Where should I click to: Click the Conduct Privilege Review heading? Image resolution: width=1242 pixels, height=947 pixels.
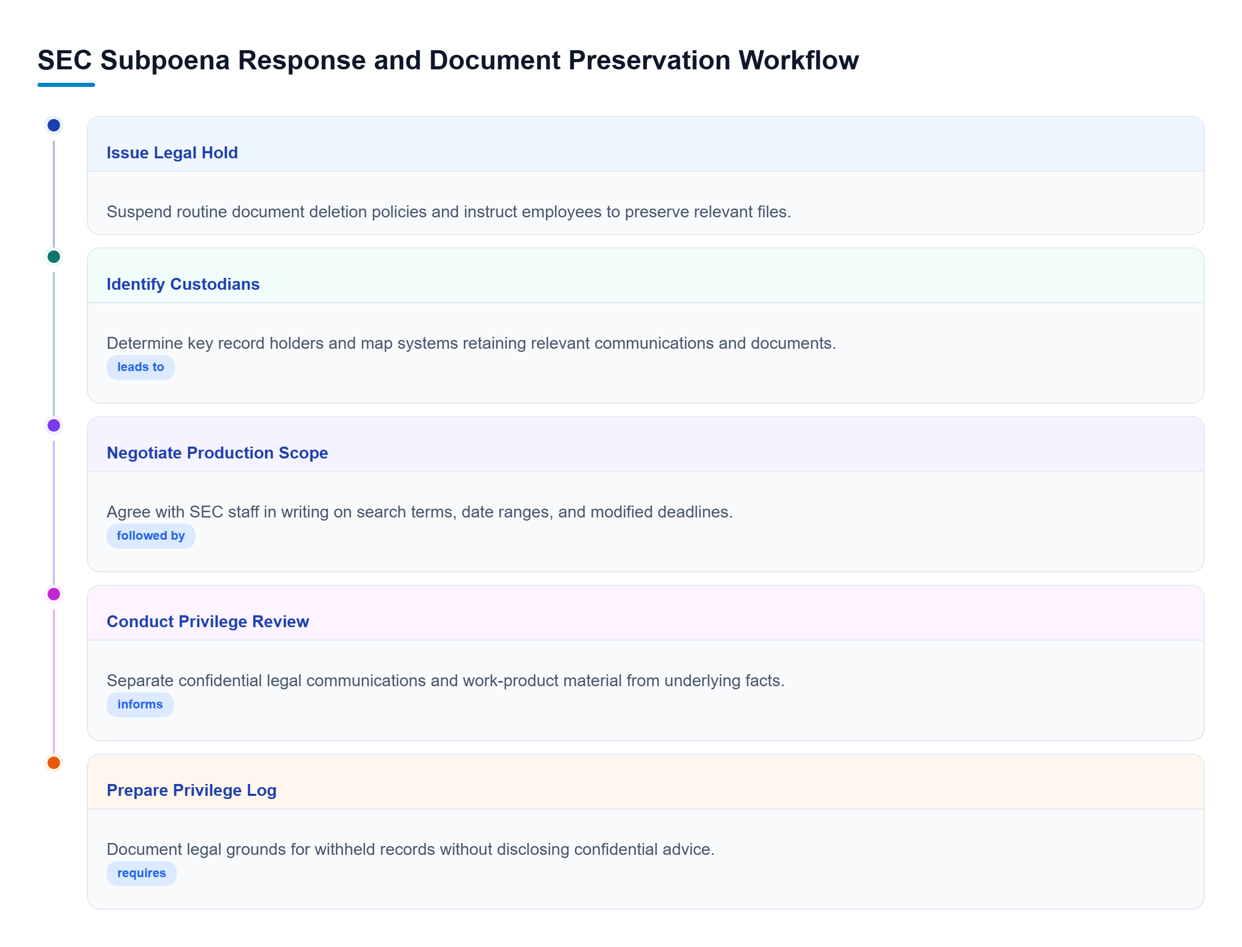pos(208,621)
